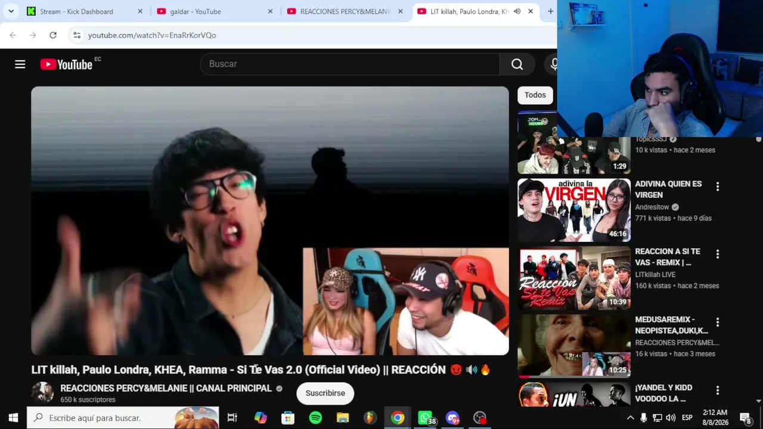Click the Windows taskbar search box

[123, 418]
